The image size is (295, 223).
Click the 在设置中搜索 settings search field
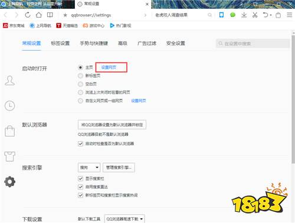(253, 44)
